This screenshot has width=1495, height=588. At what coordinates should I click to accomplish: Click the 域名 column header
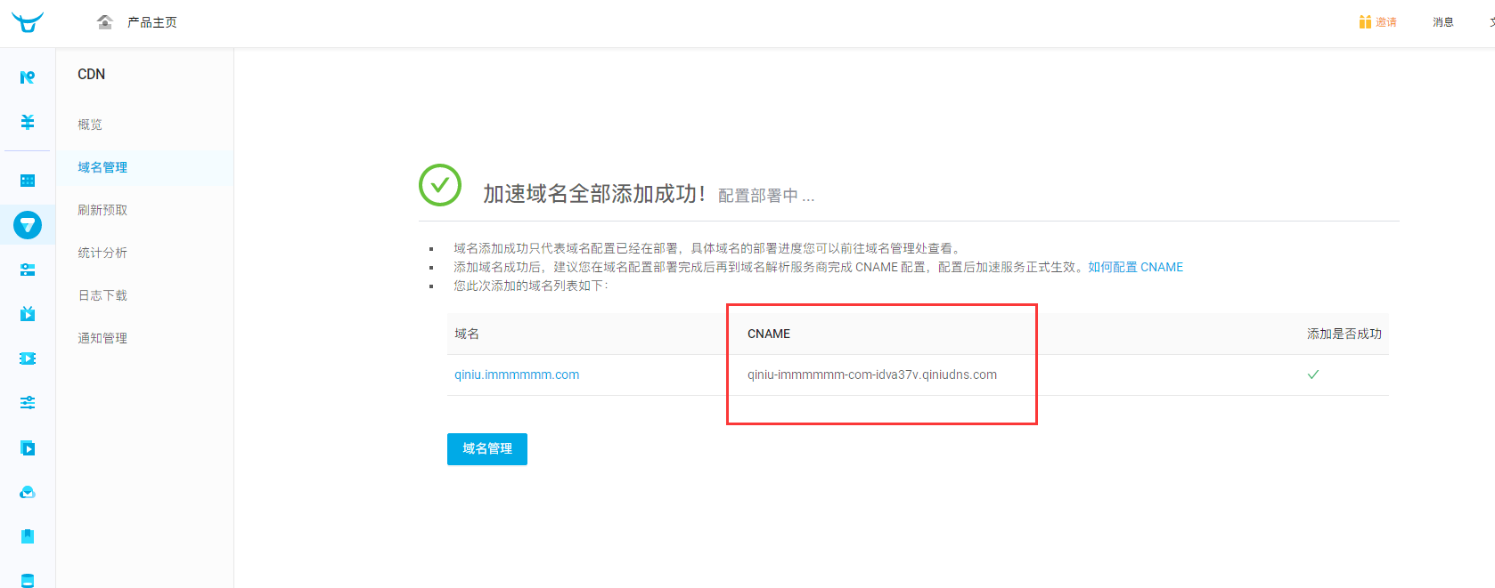coord(467,334)
